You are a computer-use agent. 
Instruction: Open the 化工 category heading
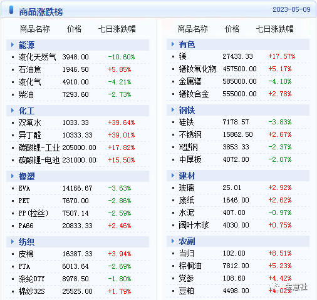click(26, 111)
